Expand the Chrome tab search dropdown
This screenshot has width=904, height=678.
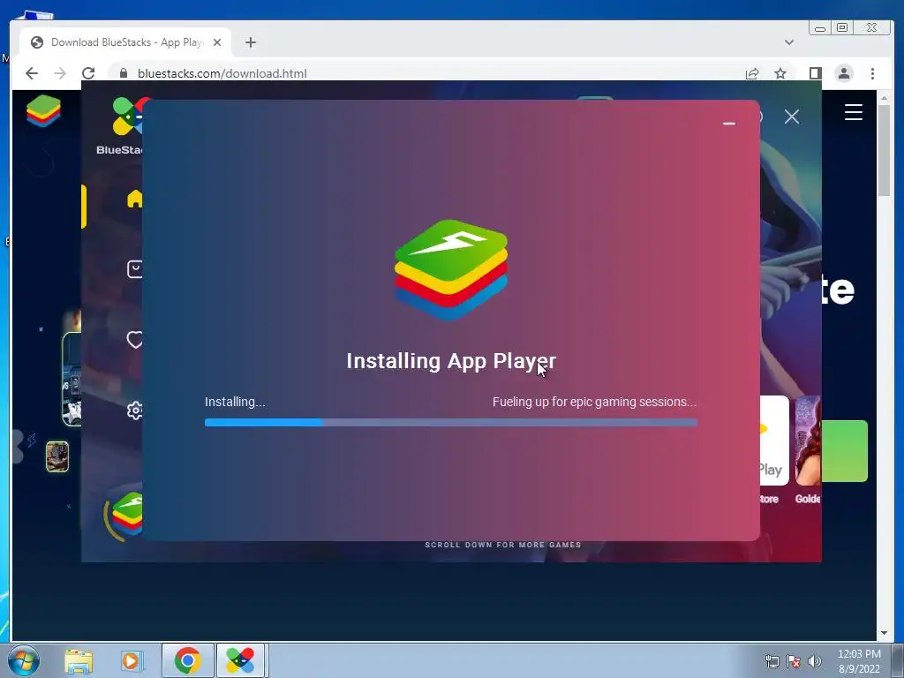tap(789, 42)
